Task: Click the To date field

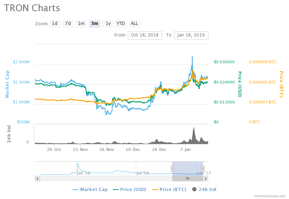Action: coord(191,35)
